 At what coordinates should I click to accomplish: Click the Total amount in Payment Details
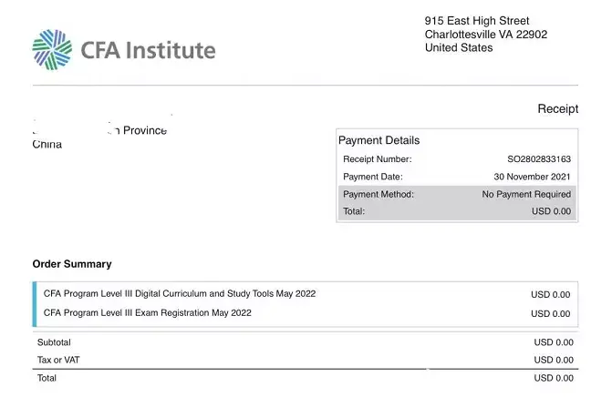[x=550, y=211]
